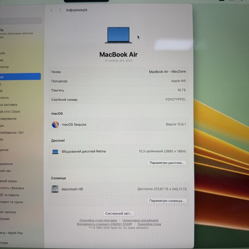Select the highlighted general settings sidebar item

pos(20,76)
